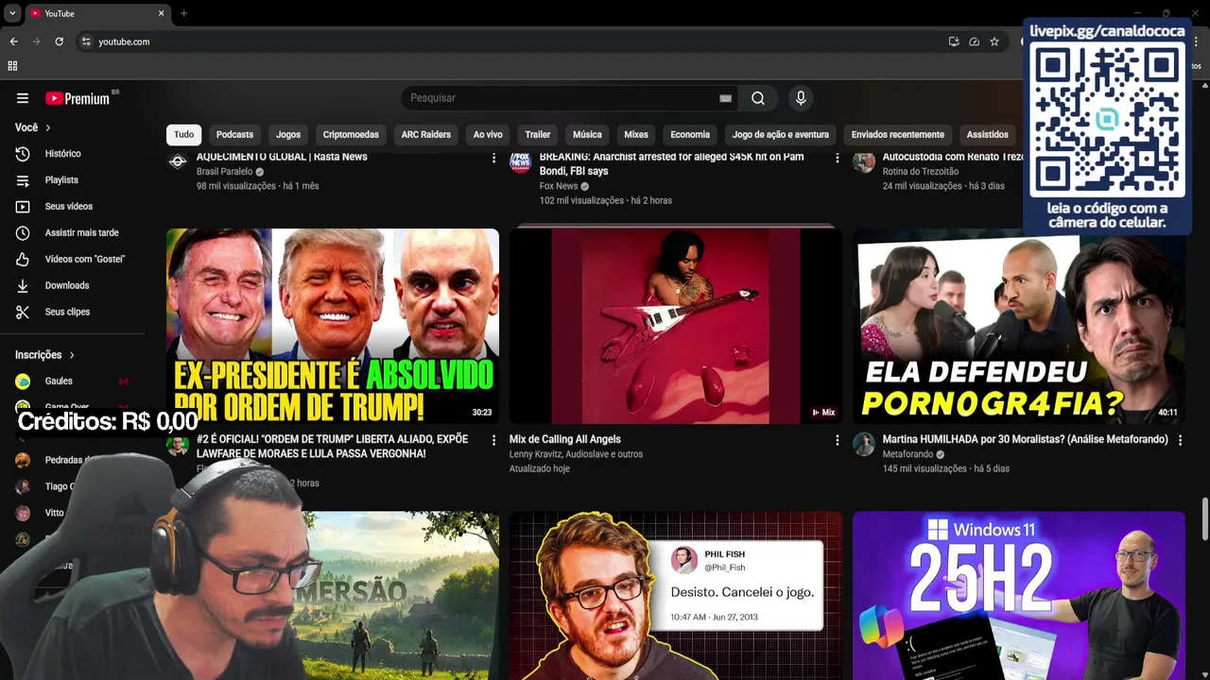Select the Podcasts filter chip
Image resolution: width=1210 pixels, height=680 pixels.
pyautogui.click(x=234, y=135)
